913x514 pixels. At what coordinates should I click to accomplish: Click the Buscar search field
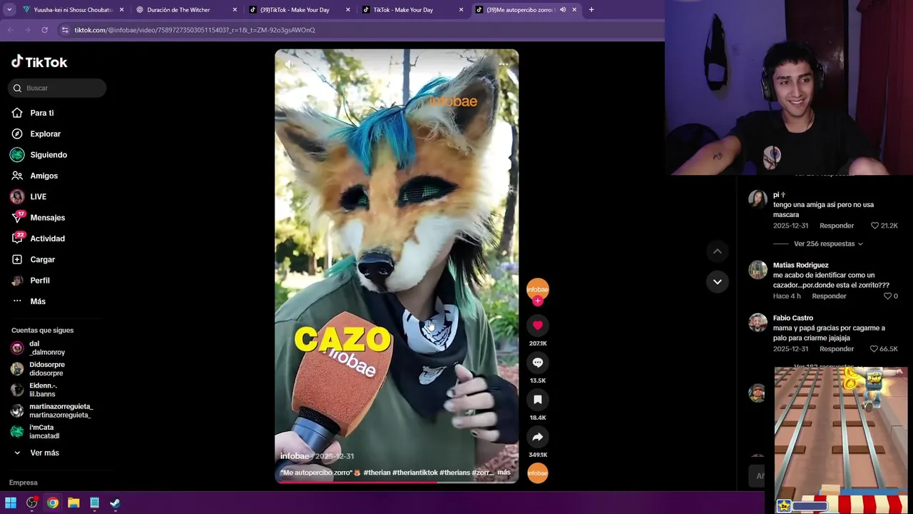[x=57, y=88]
